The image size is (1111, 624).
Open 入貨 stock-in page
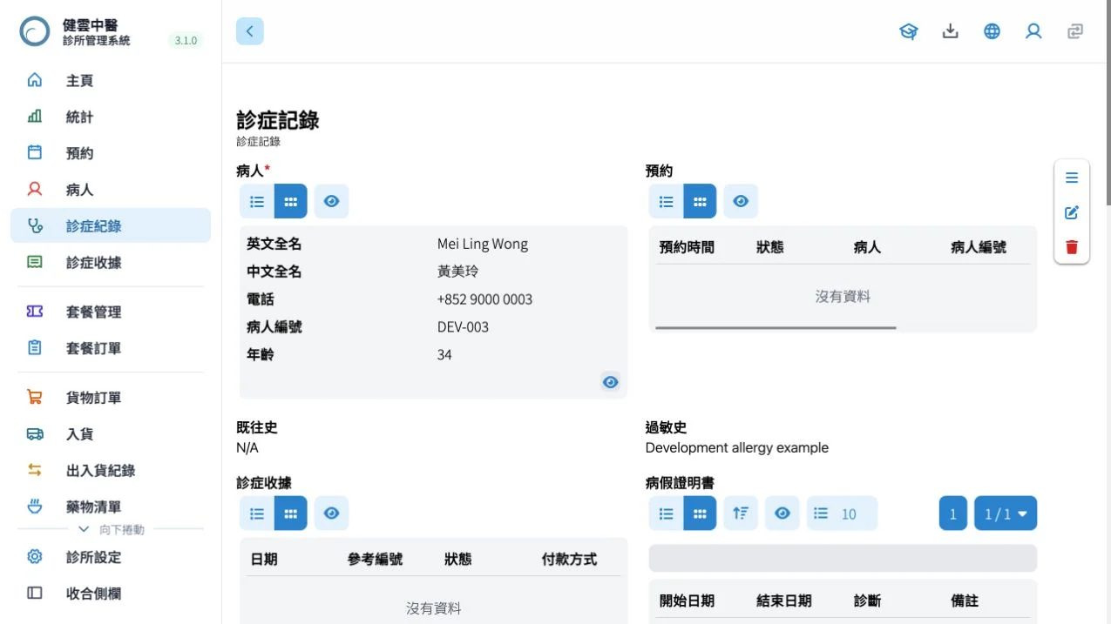point(111,434)
